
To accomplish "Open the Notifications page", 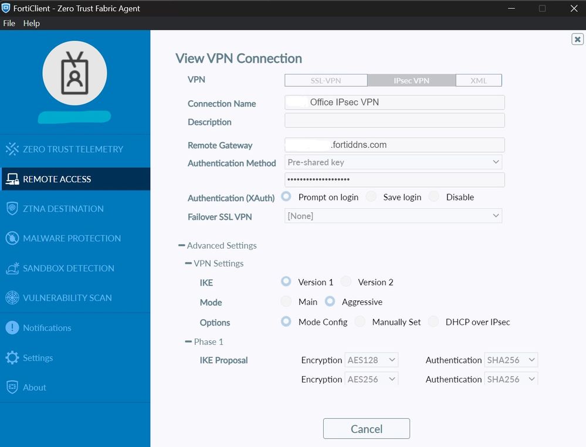I will (x=75, y=327).
